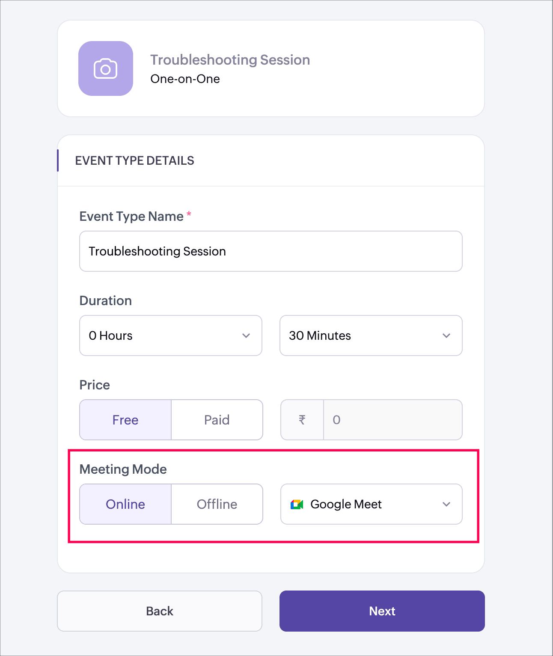The width and height of the screenshot is (553, 656).
Task: Click the Next button
Action: (x=382, y=611)
